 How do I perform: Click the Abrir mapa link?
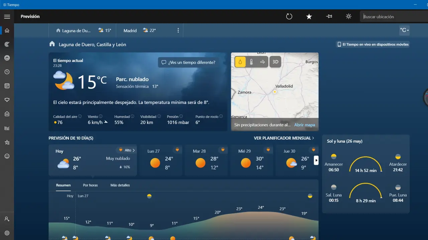[x=304, y=125]
